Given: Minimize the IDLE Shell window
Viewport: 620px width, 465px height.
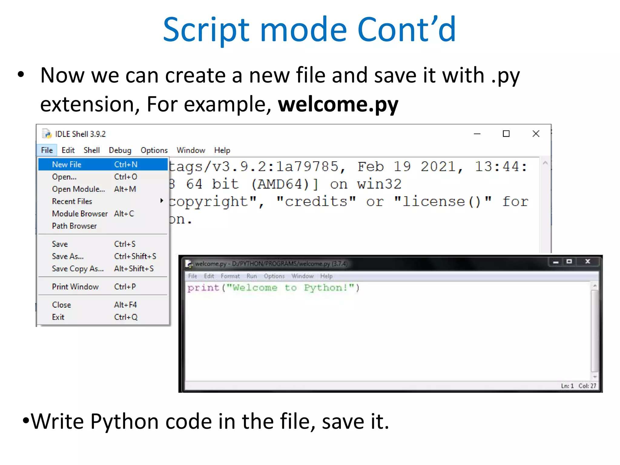Looking at the screenshot, I should [477, 134].
